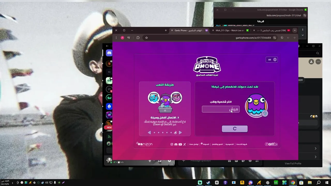Switch to Mish_311 Clips browser tab
The height and width of the screenshot is (186, 331).
click(x=230, y=30)
